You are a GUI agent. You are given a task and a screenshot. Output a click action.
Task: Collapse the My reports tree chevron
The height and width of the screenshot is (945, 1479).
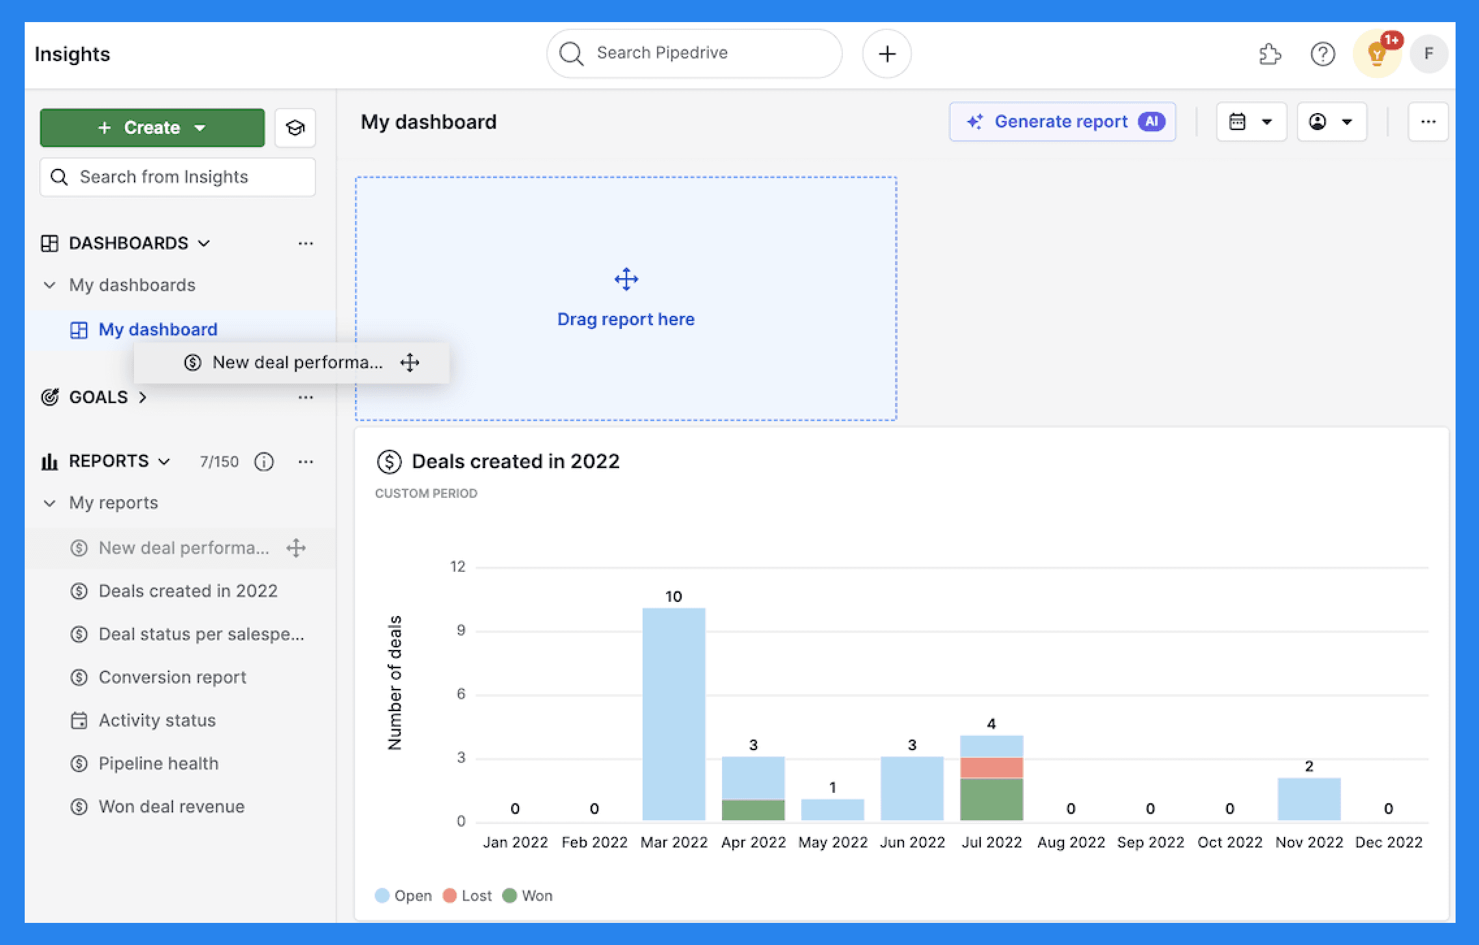[49, 503]
